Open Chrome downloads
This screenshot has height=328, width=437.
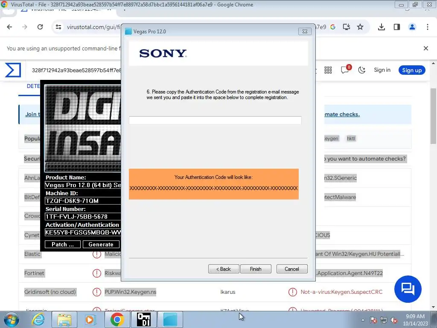pos(381,27)
